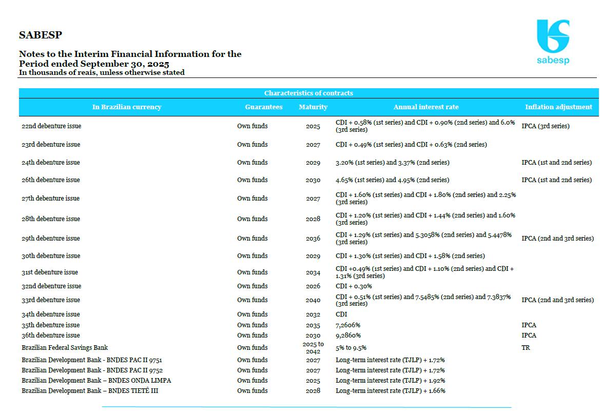602x415 pixels.
Task: Click 'Inflation adjustment' column header
Action: click(x=558, y=107)
